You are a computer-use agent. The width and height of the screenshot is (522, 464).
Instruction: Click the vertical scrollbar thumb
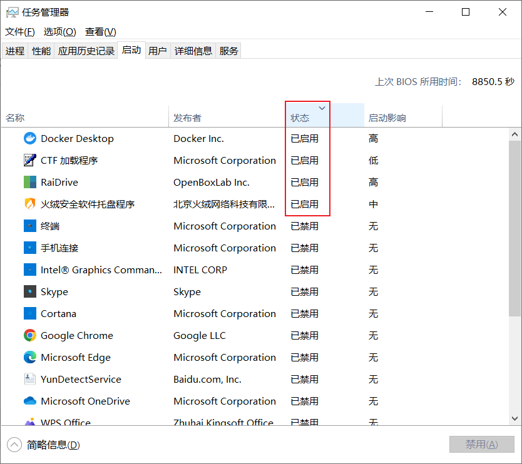point(514,228)
